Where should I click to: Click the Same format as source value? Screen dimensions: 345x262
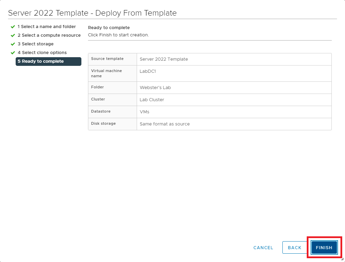coord(165,124)
